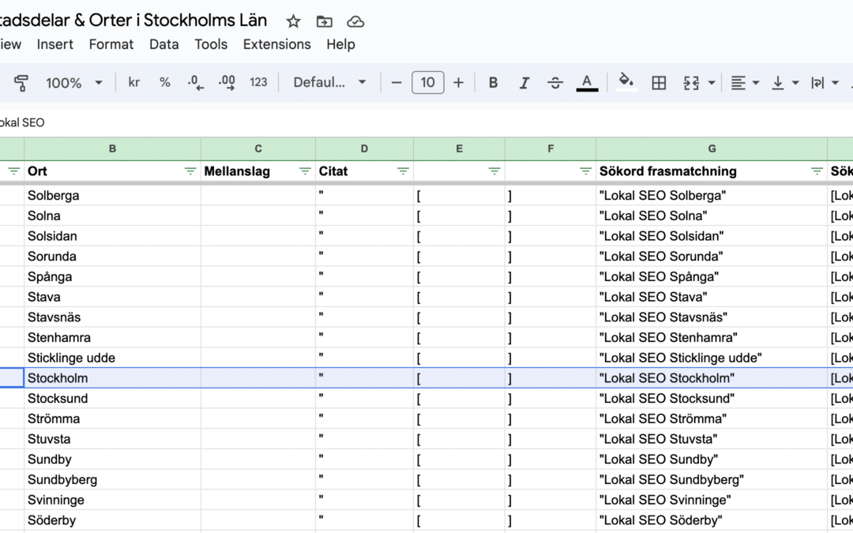Select cell "Lokal SEO Stenhamra"
853x533 pixels.
coord(712,338)
